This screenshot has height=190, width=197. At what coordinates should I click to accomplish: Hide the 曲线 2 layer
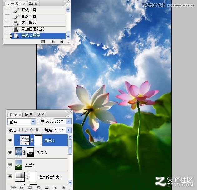click(x=10, y=140)
